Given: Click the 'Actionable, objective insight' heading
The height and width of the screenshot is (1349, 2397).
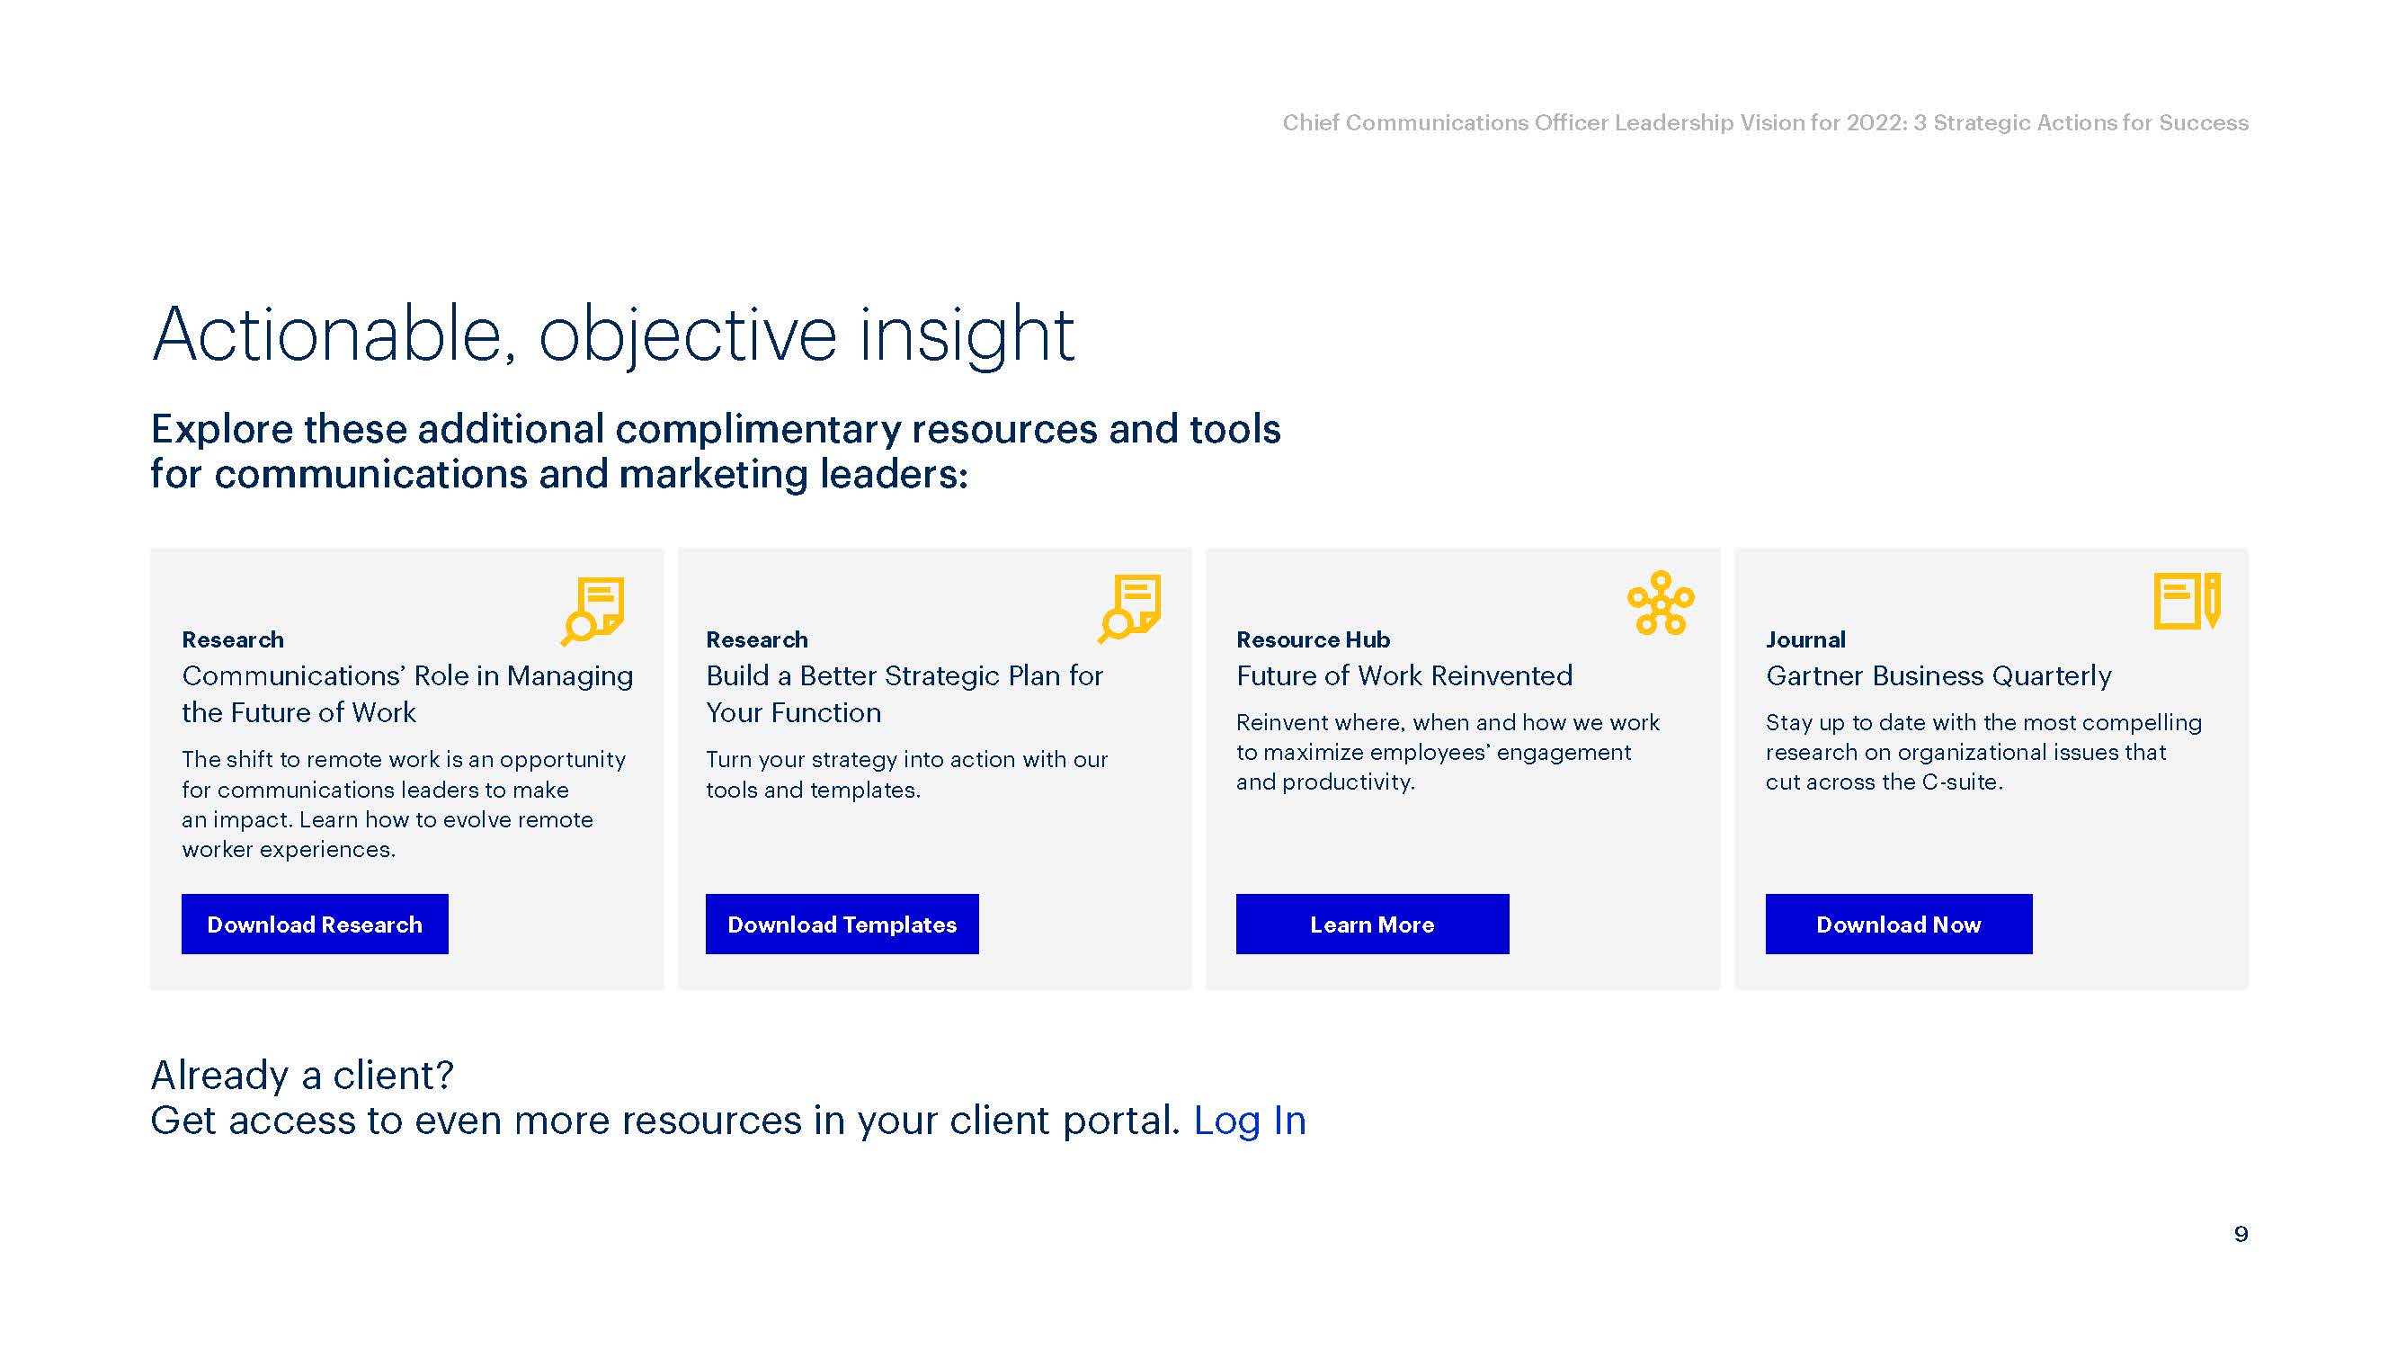Looking at the screenshot, I should coord(612,335).
